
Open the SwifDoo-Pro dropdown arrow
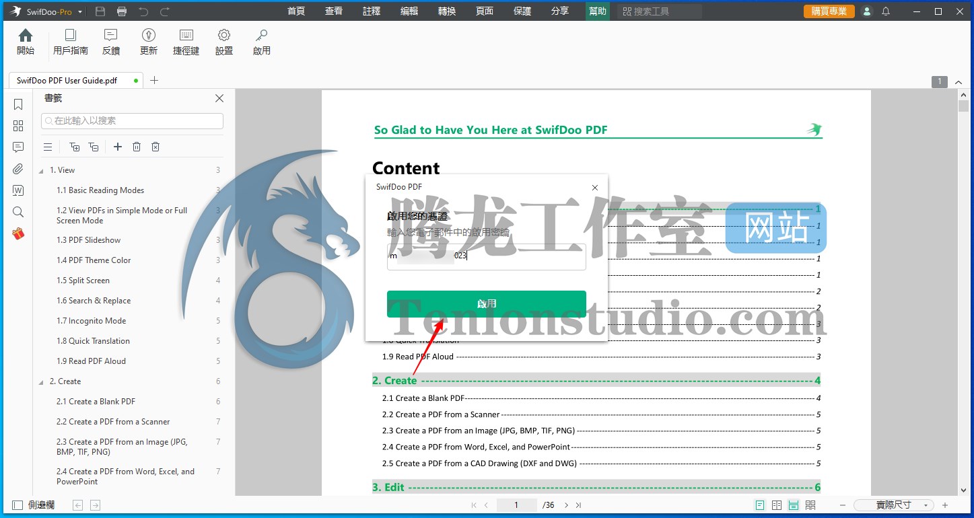click(x=80, y=12)
